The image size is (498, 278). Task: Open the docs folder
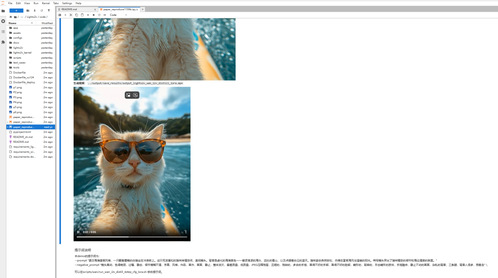(31, 43)
